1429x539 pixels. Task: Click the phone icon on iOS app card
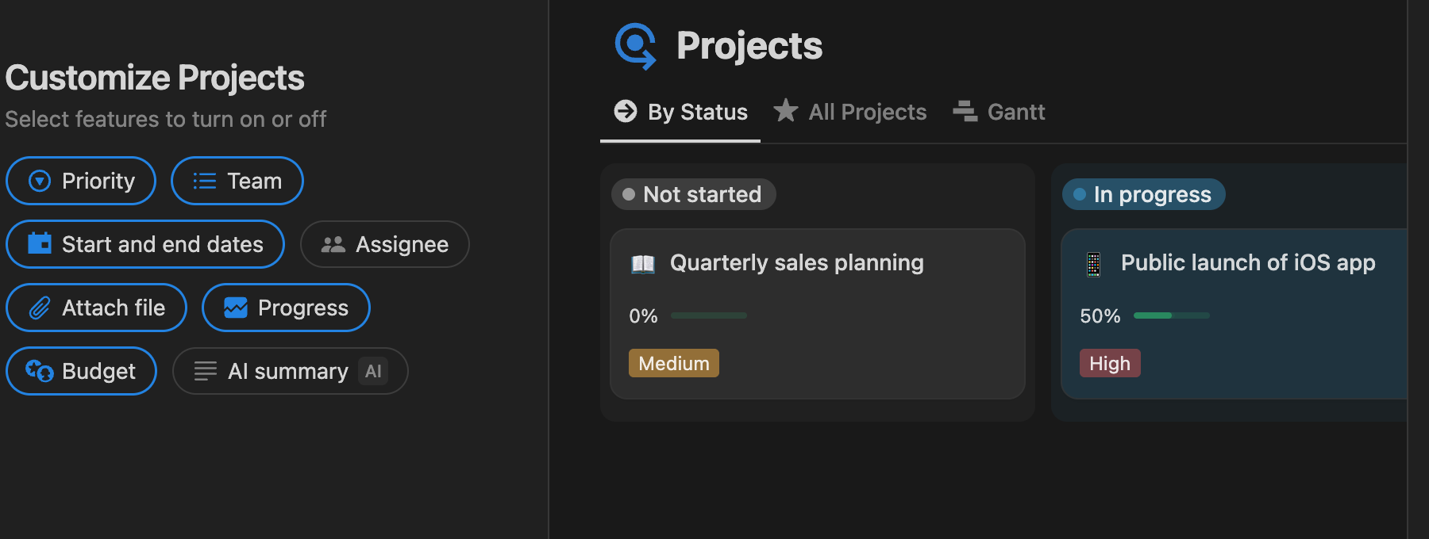coord(1093,264)
